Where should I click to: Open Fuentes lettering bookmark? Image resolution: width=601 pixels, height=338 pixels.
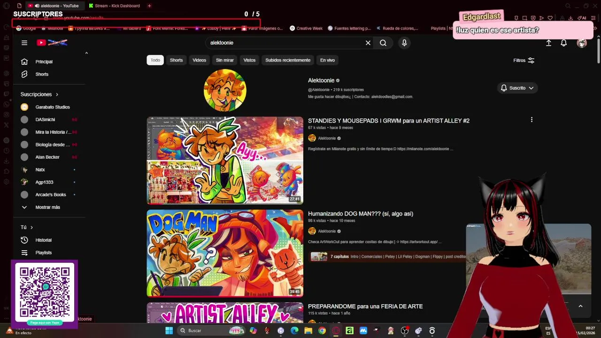point(349,28)
